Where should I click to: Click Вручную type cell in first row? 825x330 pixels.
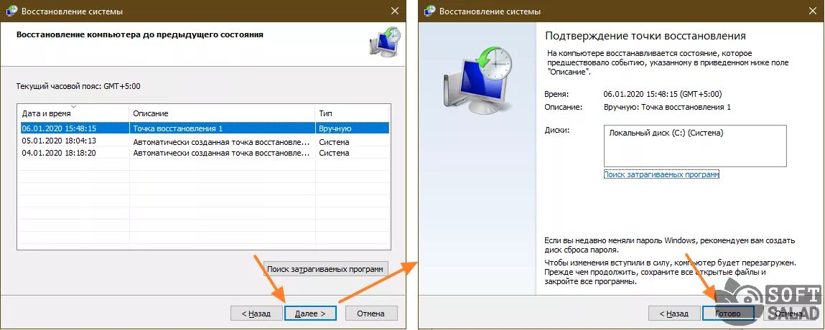[x=335, y=128]
